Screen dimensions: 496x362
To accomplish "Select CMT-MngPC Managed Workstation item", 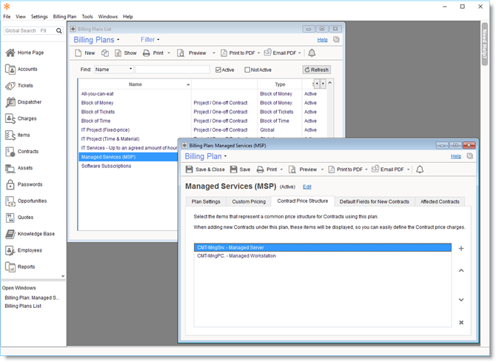I will pyautogui.click(x=237, y=256).
